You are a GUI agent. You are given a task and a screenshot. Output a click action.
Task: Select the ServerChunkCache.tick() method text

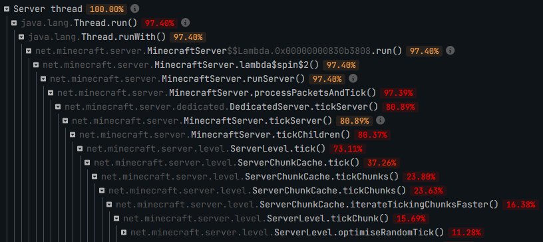tap(227, 163)
